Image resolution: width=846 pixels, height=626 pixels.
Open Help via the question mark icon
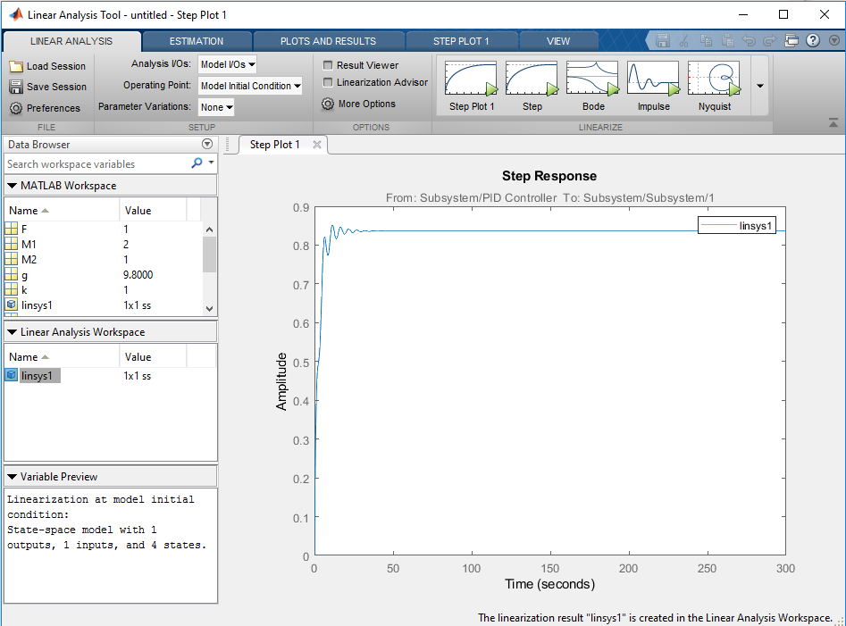point(813,40)
